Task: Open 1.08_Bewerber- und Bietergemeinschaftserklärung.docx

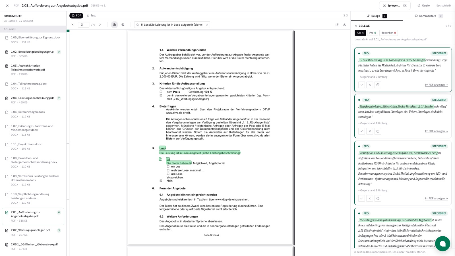Action: pos(33,162)
